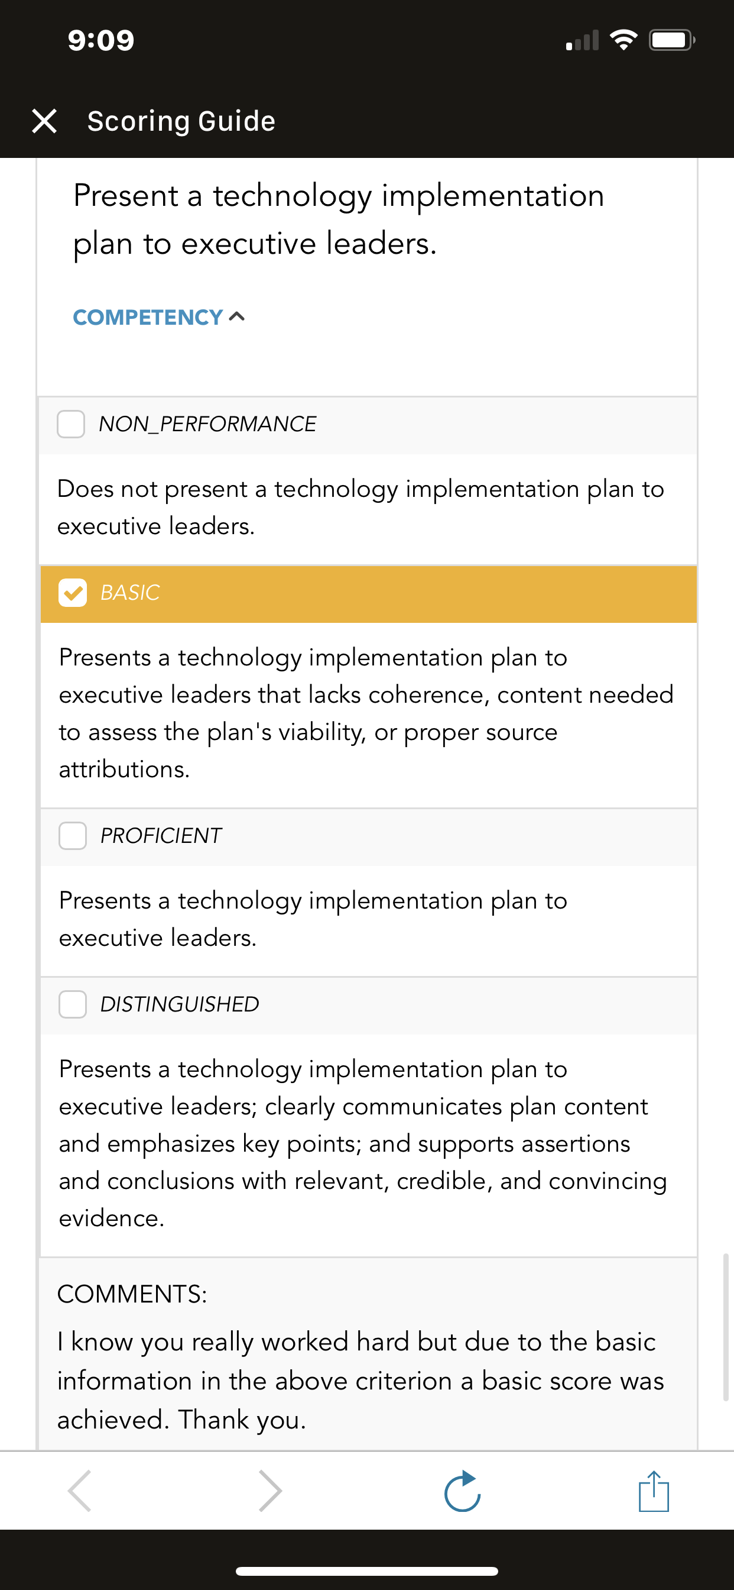Image resolution: width=734 pixels, height=1590 pixels.
Task: Tap the cellular signal bars icon
Action: [x=582, y=40]
